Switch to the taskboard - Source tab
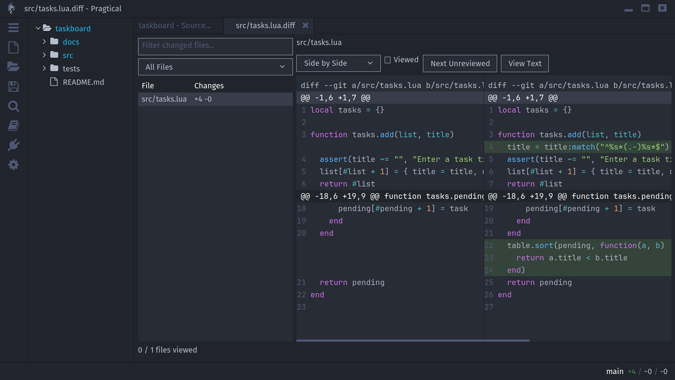 tap(179, 25)
